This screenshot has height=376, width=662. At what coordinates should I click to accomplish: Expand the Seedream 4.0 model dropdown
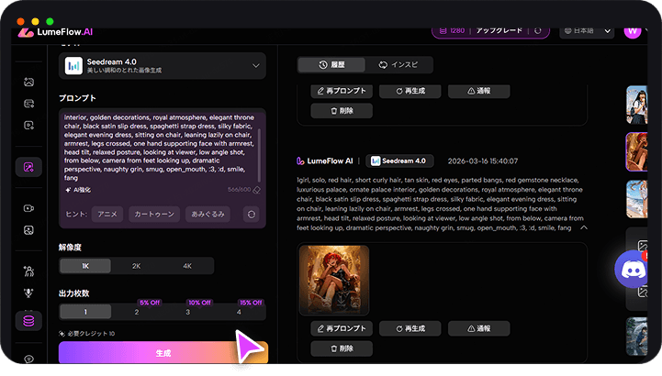[255, 65]
